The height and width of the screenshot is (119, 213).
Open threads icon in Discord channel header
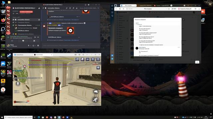click(x=67, y=8)
